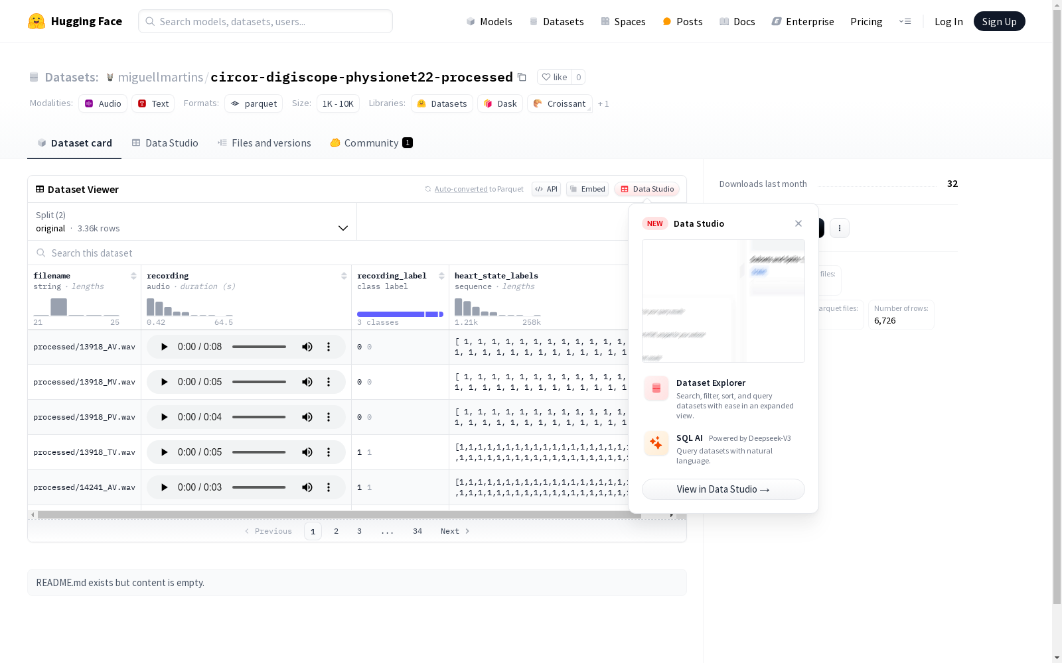Sort by filename column
The width and height of the screenshot is (1062, 663).
pyautogui.click(x=133, y=276)
